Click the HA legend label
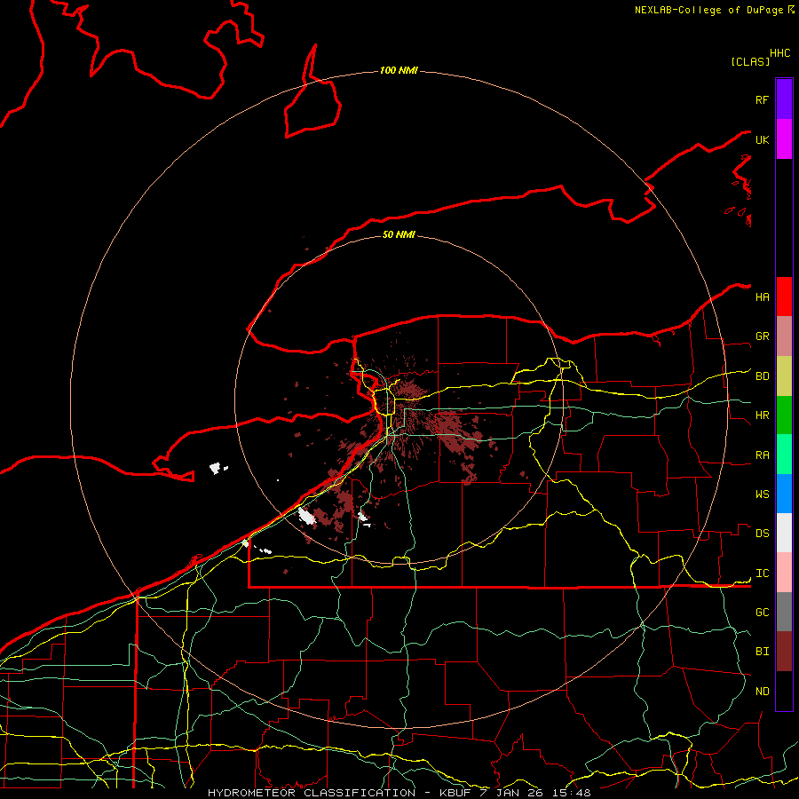 point(762,297)
